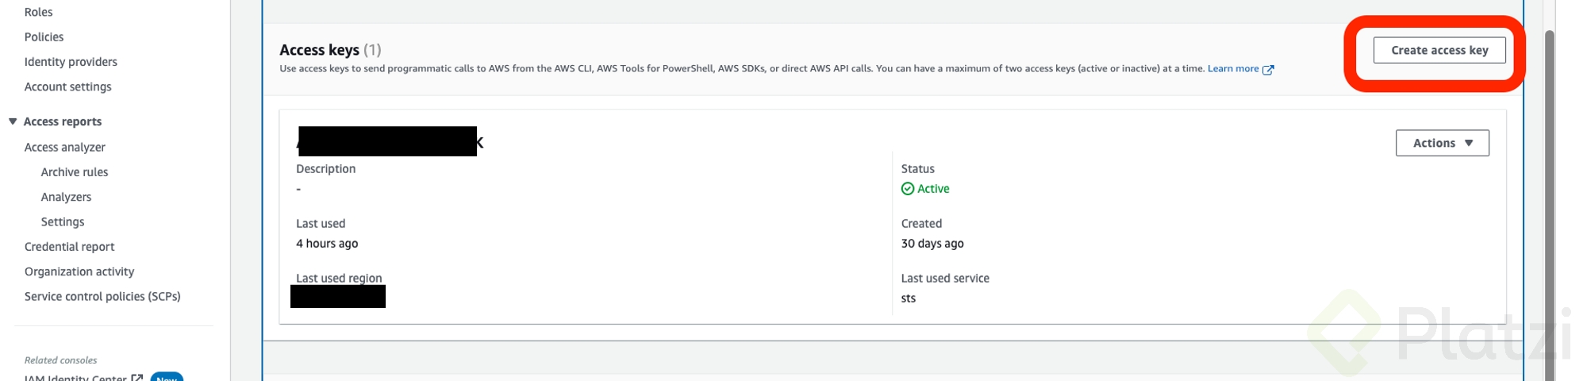Click the Last used region label
Image resolution: width=1587 pixels, height=381 pixels.
[339, 278]
